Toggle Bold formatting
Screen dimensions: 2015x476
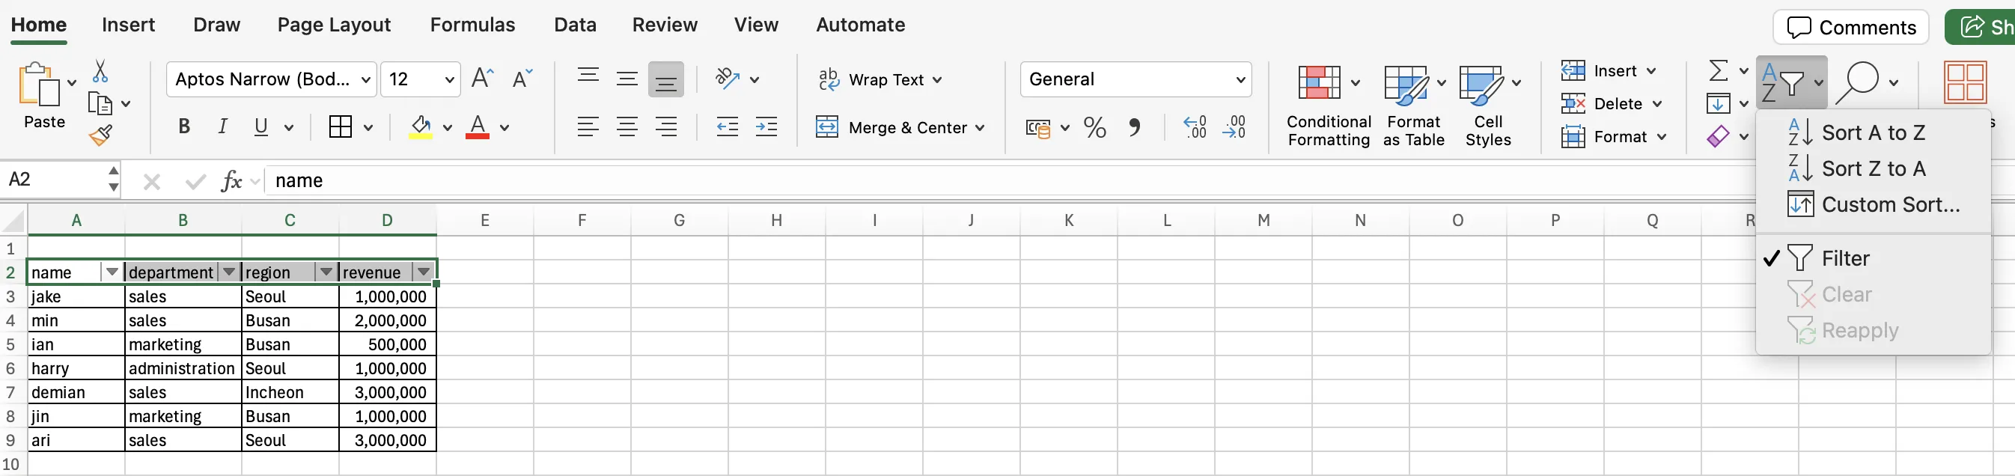[184, 126]
